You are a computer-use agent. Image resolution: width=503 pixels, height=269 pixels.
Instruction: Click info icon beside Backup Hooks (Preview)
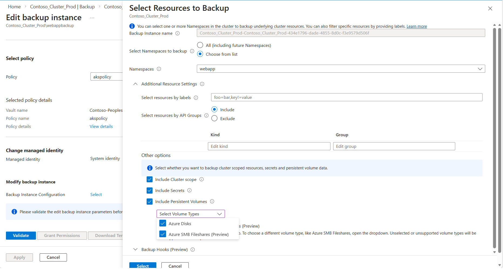(193, 250)
